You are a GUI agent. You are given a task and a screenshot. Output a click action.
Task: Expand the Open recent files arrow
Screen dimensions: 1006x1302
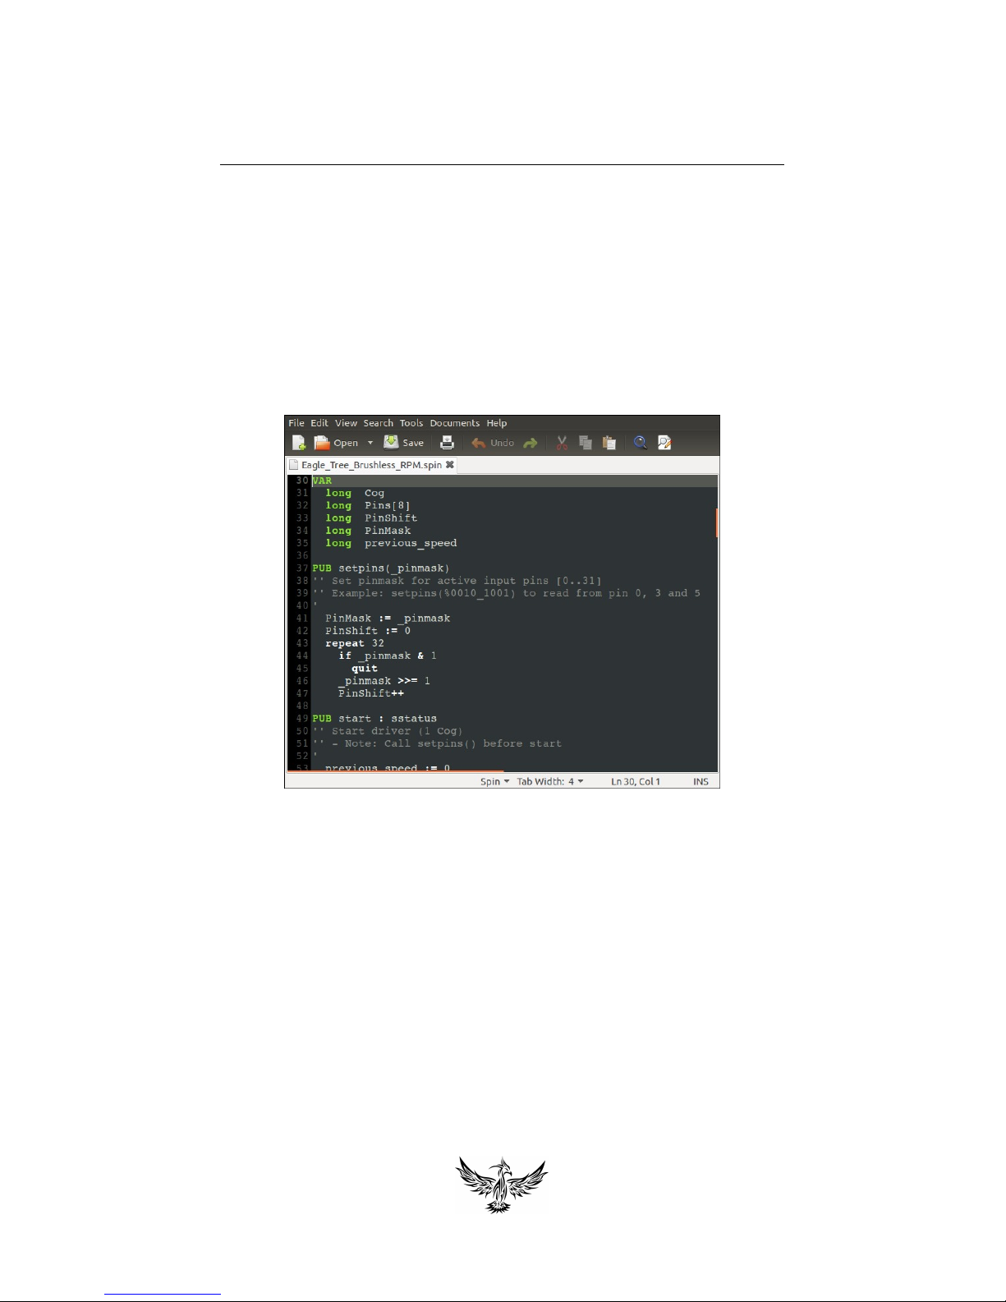coord(370,443)
